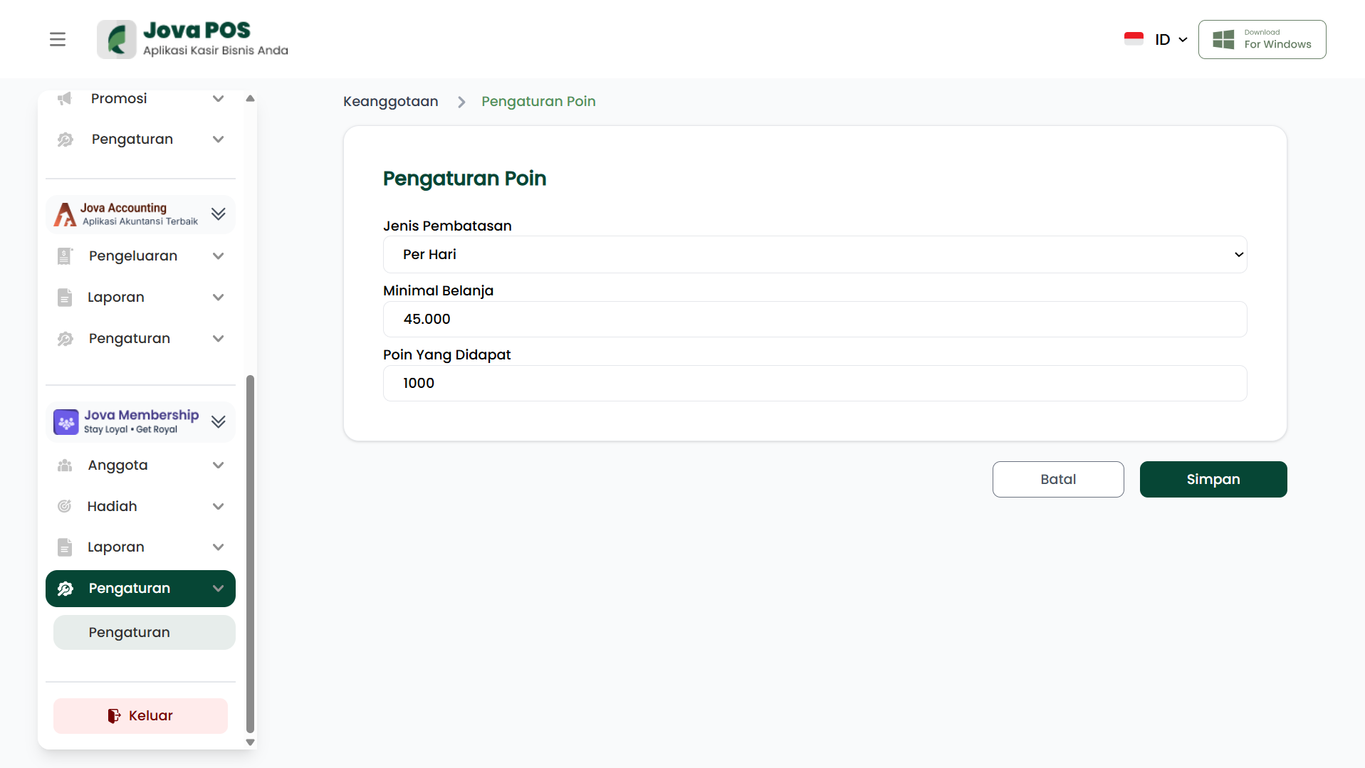Collapse the Jova Accounting section

click(x=218, y=214)
